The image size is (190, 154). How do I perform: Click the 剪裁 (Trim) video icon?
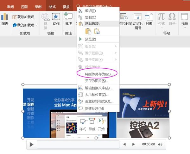92,121
